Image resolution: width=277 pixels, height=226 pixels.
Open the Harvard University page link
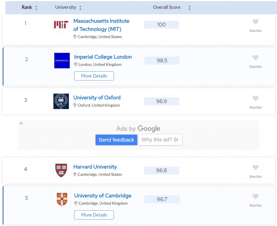95,167
